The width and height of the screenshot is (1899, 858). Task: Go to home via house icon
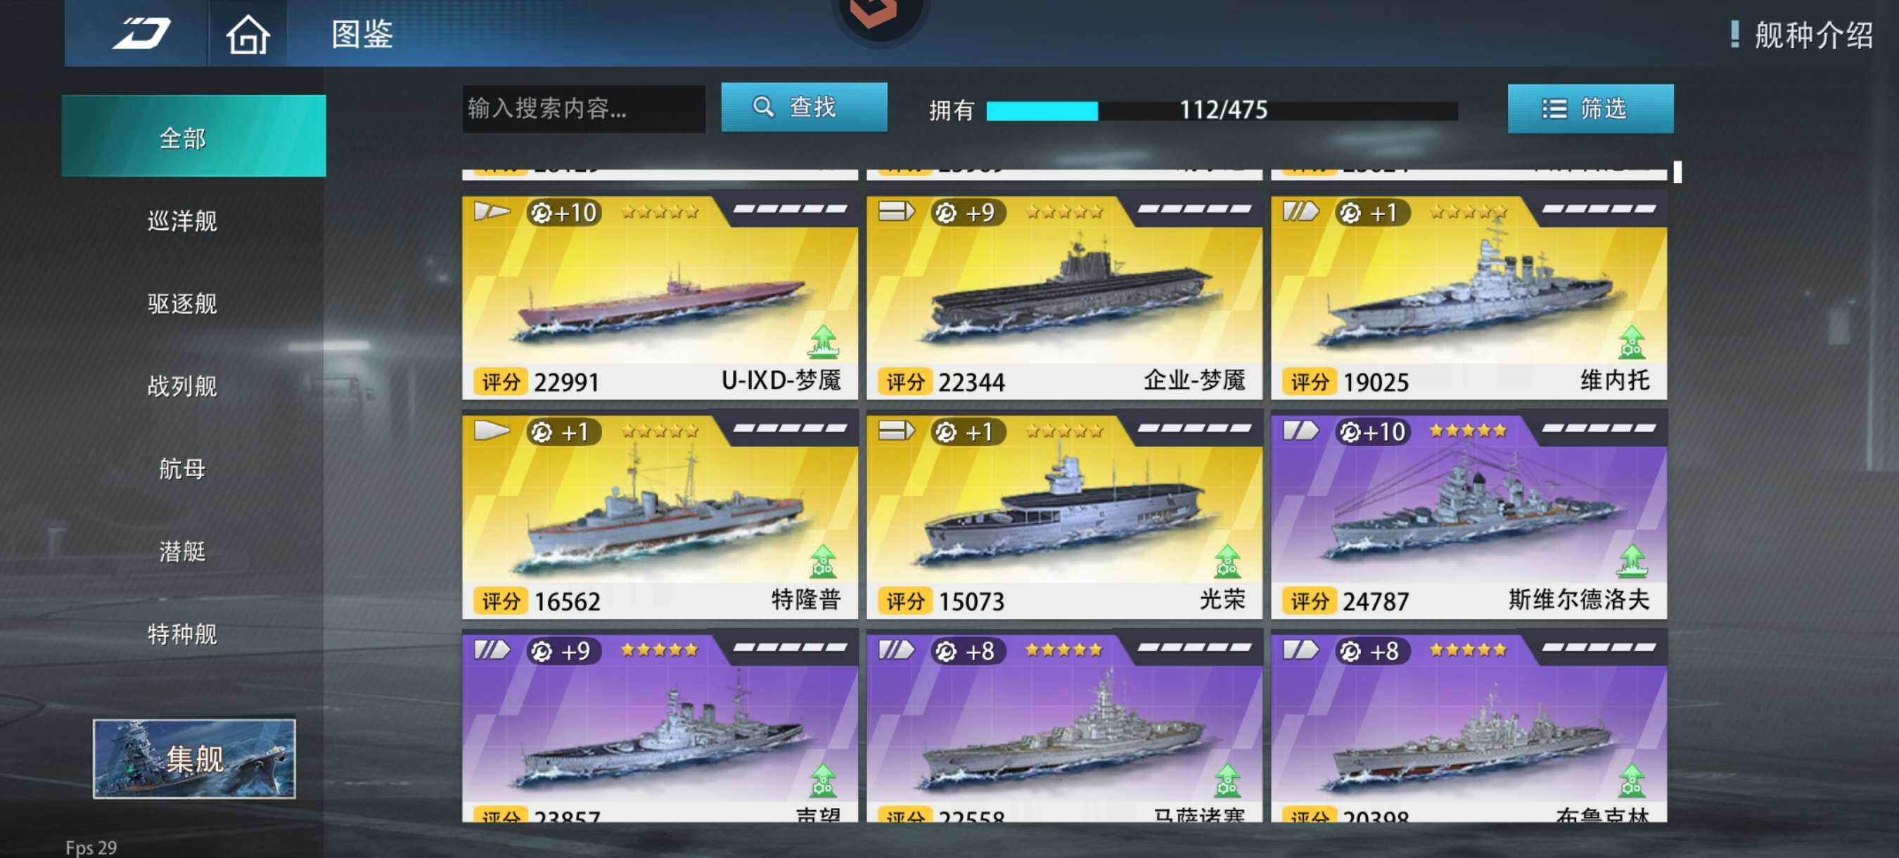coord(247,34)
